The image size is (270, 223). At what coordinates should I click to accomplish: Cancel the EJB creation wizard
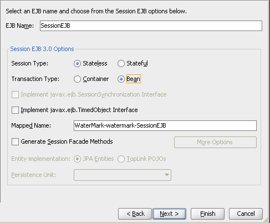[246, 214]
